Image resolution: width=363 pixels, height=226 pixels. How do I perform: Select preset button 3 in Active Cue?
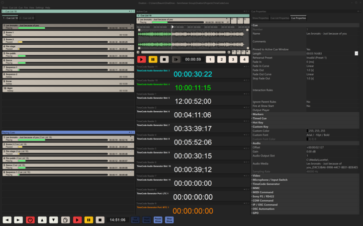[x=233, y=60]
